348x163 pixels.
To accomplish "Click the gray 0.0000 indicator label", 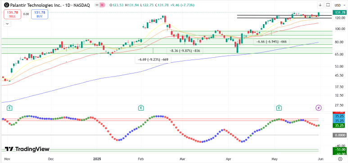I will (x=339, y=135).
